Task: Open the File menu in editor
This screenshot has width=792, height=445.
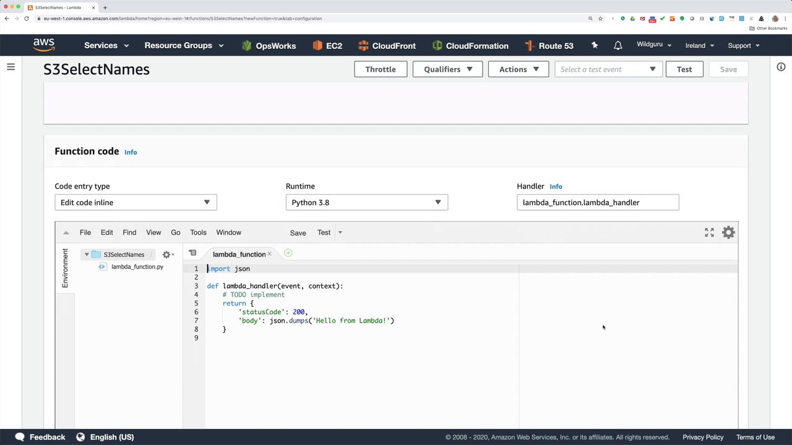Action: [85, 232]
